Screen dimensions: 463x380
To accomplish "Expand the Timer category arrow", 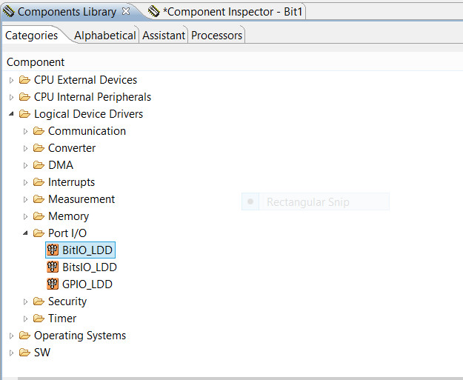I will click(25, 319).
